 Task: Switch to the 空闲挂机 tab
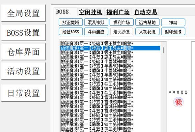tap(91, 12)
